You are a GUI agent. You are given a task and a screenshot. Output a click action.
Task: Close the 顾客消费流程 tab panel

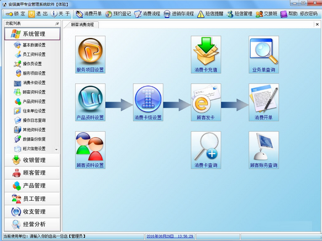(x=317, y=24)
